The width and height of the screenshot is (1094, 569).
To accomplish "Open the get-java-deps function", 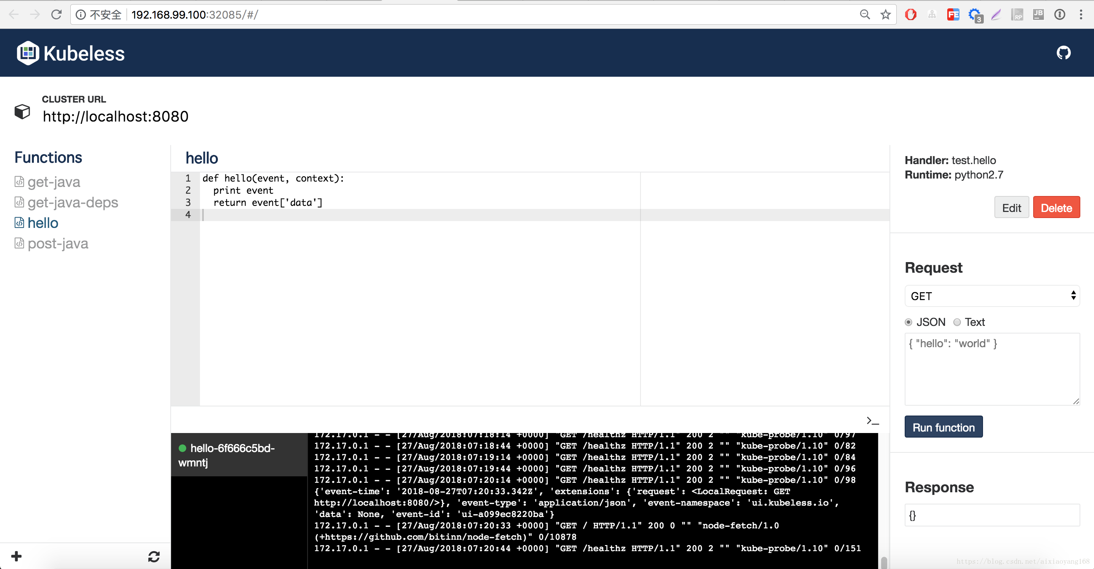I will pos(73,202).
